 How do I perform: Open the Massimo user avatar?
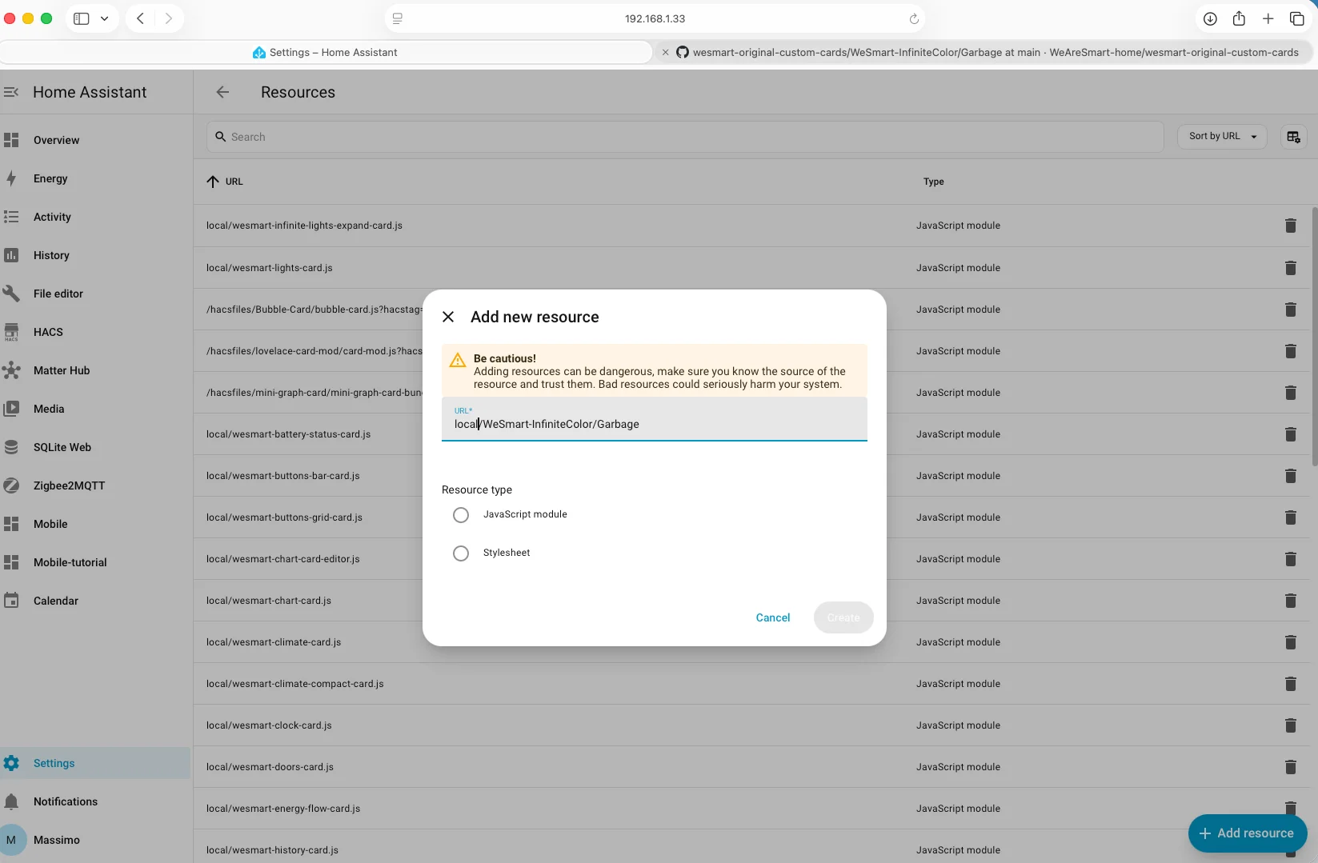point(11,840)
